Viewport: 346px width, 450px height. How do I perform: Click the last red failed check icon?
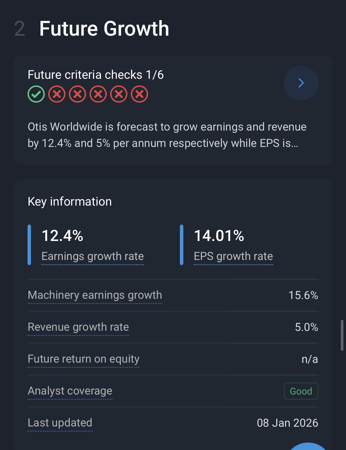coord(139,94)
